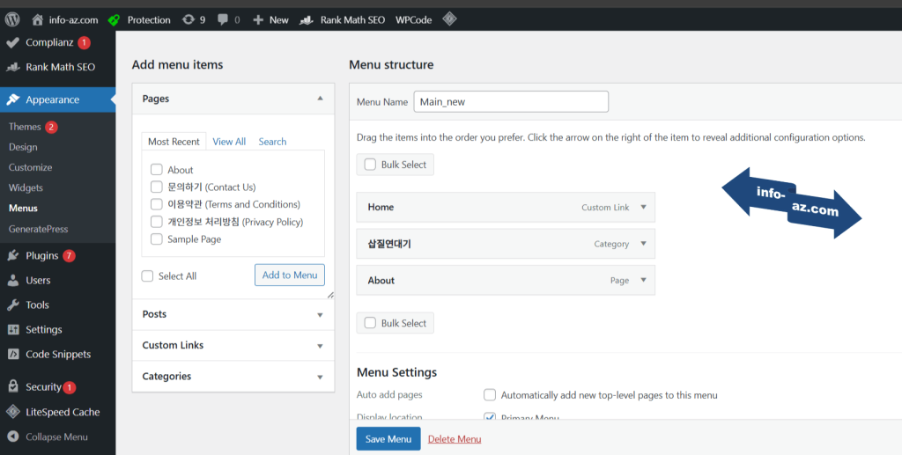Open the site home icon info-az.com
902x455 pixels.
[37, 19]
